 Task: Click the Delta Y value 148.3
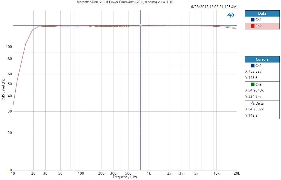[251, 115]
